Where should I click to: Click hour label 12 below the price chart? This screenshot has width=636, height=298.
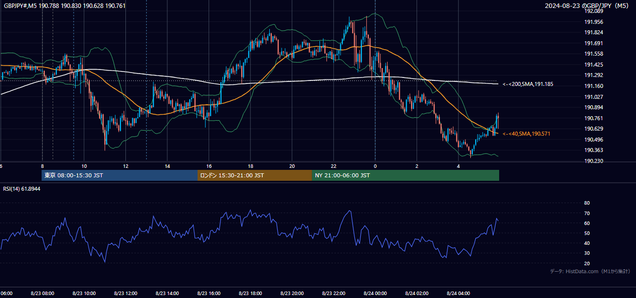point(126,166)
